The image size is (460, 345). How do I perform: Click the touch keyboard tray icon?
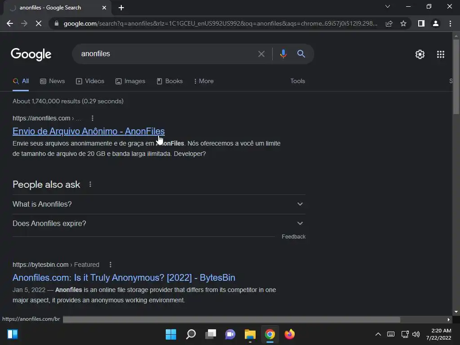(x=391, y=334)
